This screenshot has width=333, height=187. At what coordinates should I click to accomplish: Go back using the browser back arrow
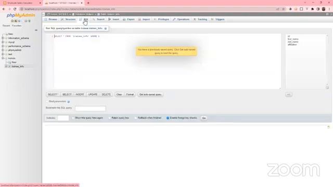coord(4,9)
